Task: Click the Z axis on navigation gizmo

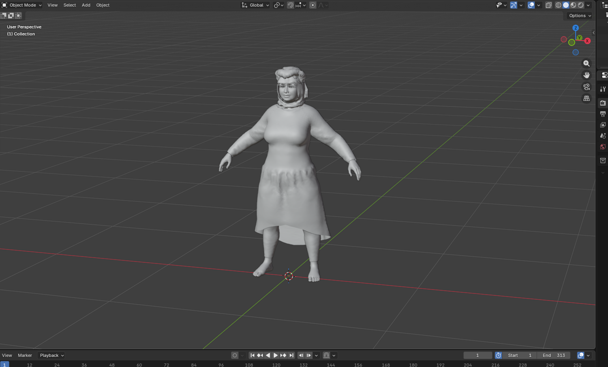Action: (x=576, y=28)
